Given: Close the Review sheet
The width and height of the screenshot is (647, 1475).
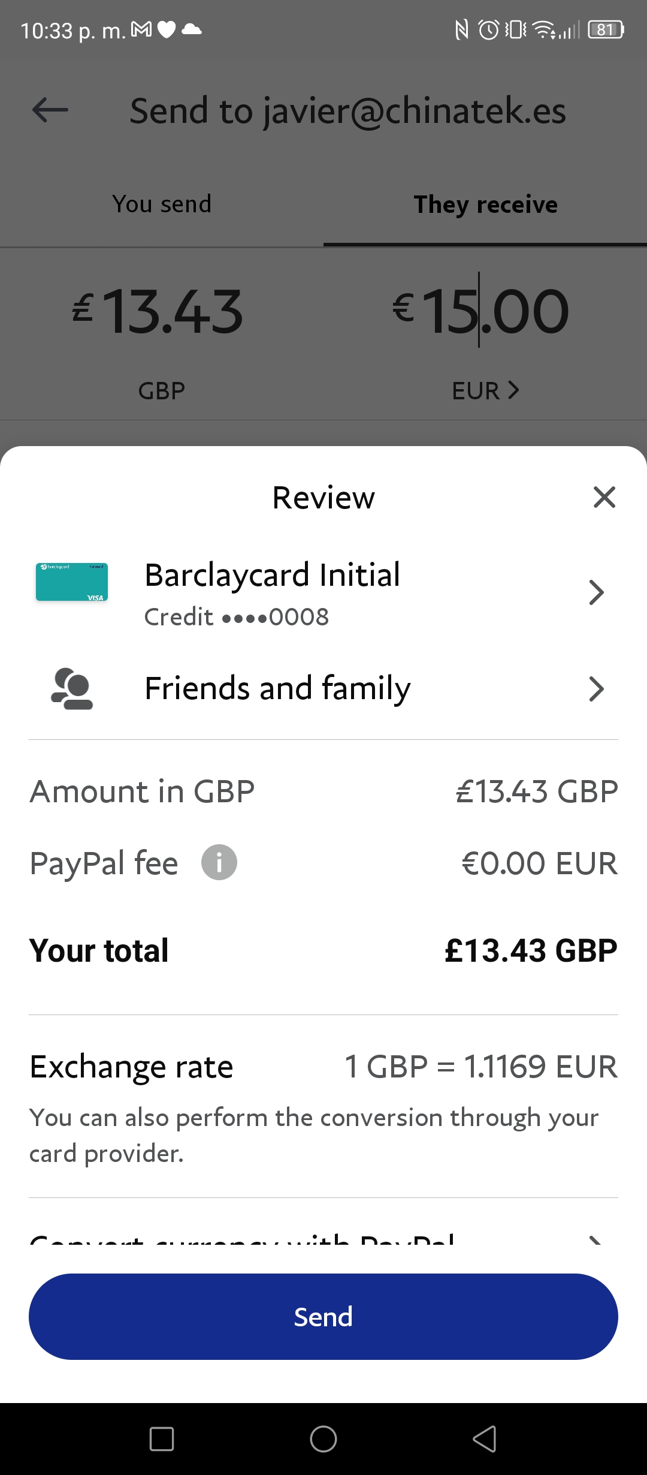Looking at the screenshot, I should (x=604, y=497).
